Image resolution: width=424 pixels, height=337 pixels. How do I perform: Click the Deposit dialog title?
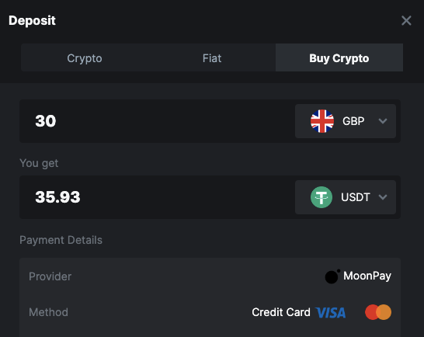32,20
